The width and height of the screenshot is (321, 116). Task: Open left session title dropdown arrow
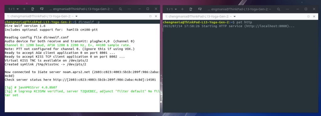click(76, 16)
